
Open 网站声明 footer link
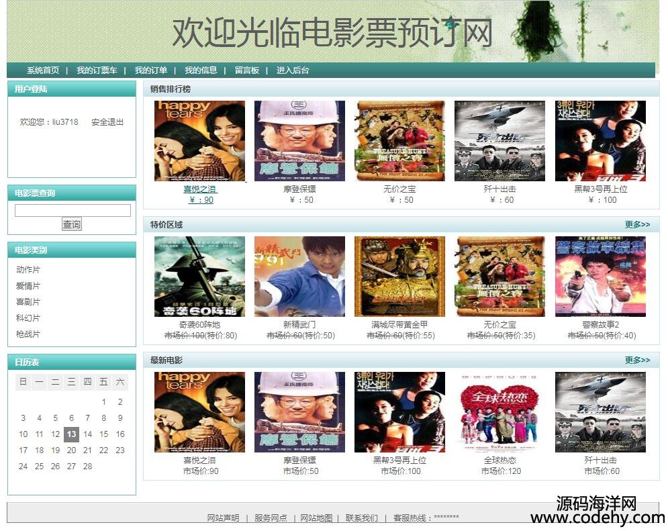point(224,518)
